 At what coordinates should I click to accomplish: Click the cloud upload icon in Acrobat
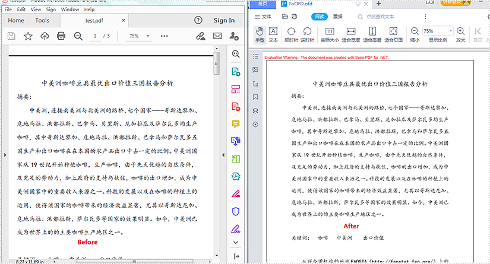pos(45,36)
